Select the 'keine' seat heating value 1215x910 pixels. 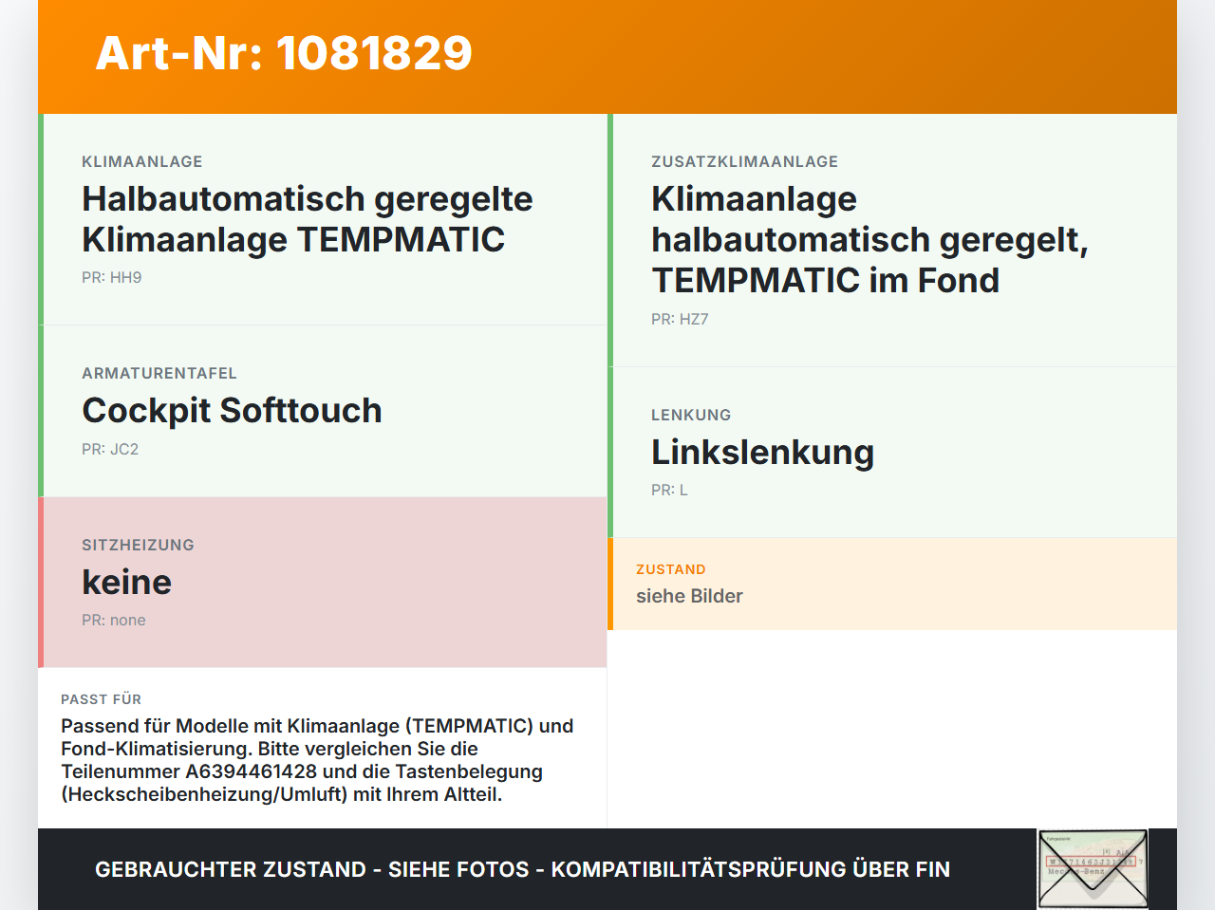(x=126, y=583)
